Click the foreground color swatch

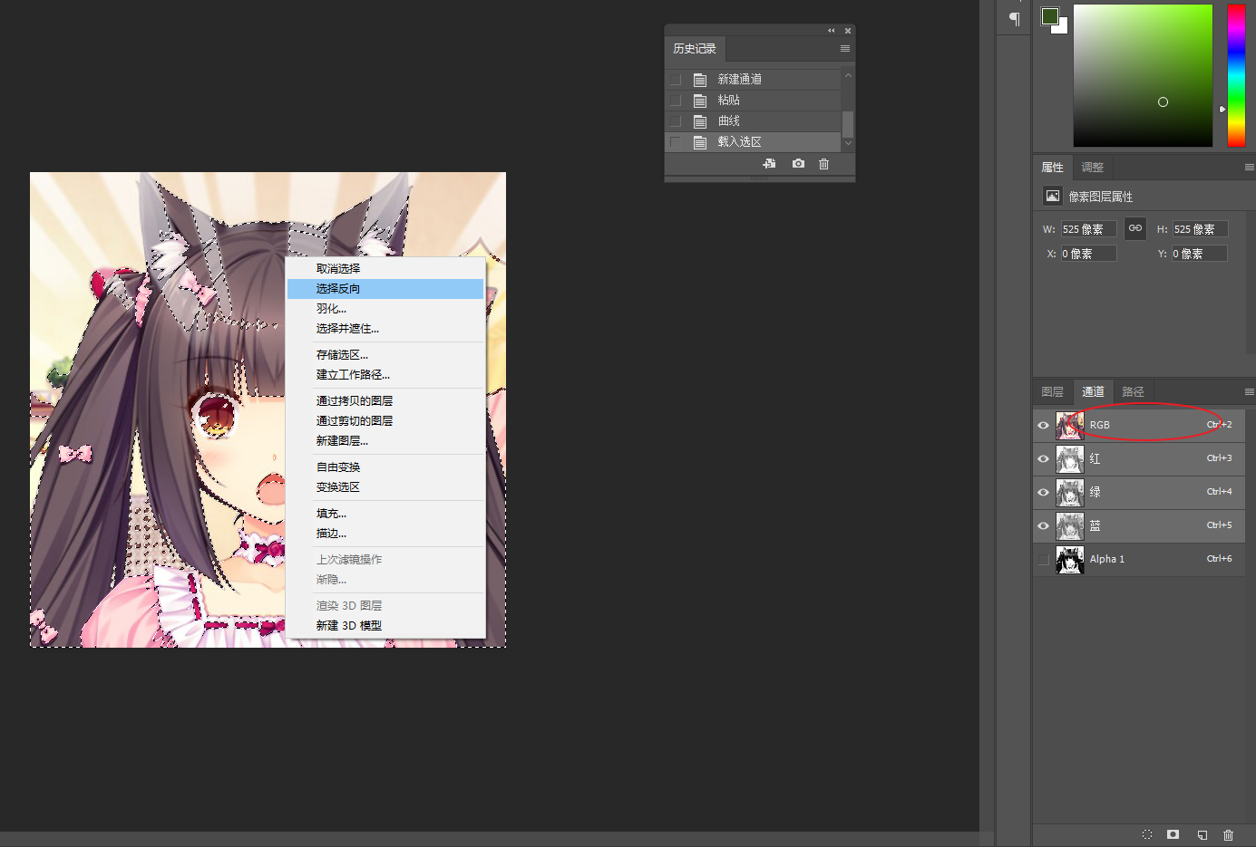1049,15
